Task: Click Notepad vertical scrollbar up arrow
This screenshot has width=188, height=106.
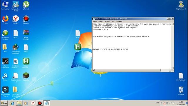Action: pyautogui.click(x=172, y=24)
